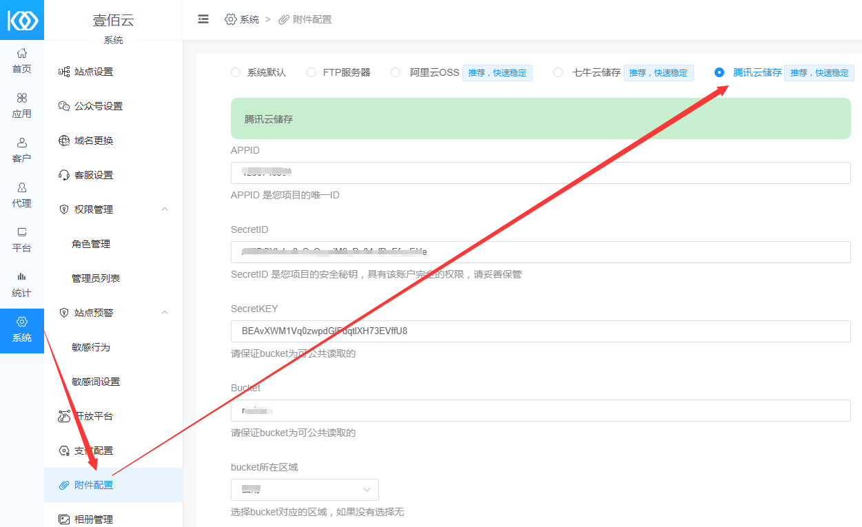Click the 附件配置 paperclip icon in sidebar
862x527 pixels.
pyautogui.click(x=64, y=485)
